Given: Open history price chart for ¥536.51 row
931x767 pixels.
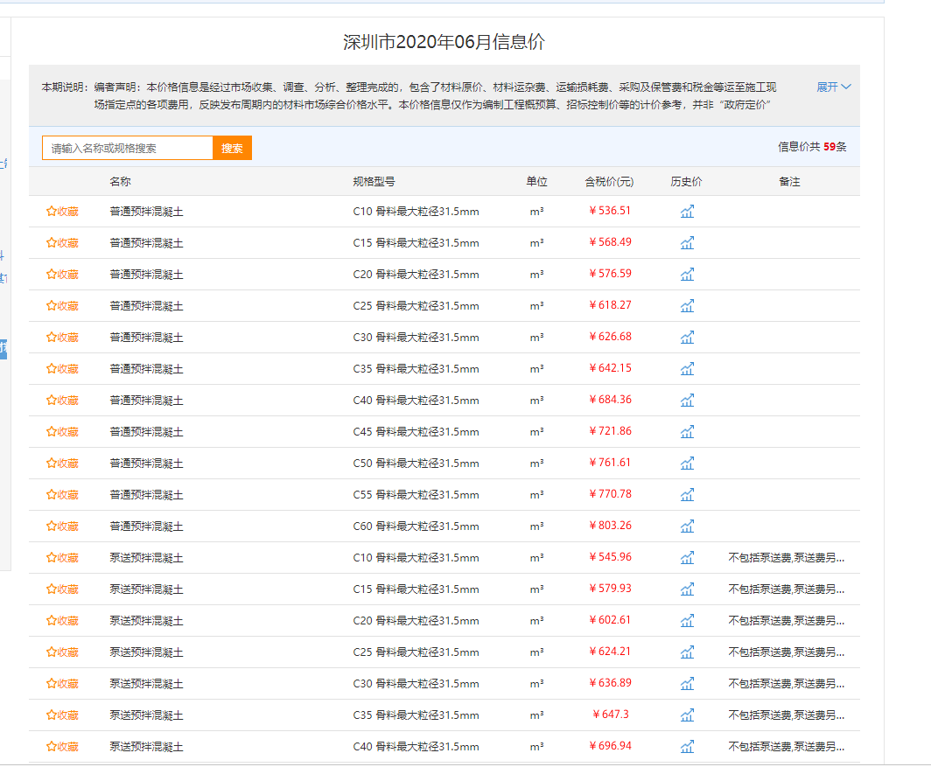Looking at the screenshot, I should tap(687, 212).
